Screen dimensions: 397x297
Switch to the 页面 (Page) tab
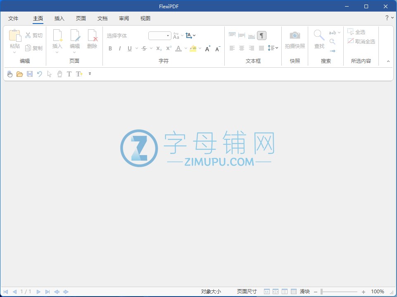point(81,18)
